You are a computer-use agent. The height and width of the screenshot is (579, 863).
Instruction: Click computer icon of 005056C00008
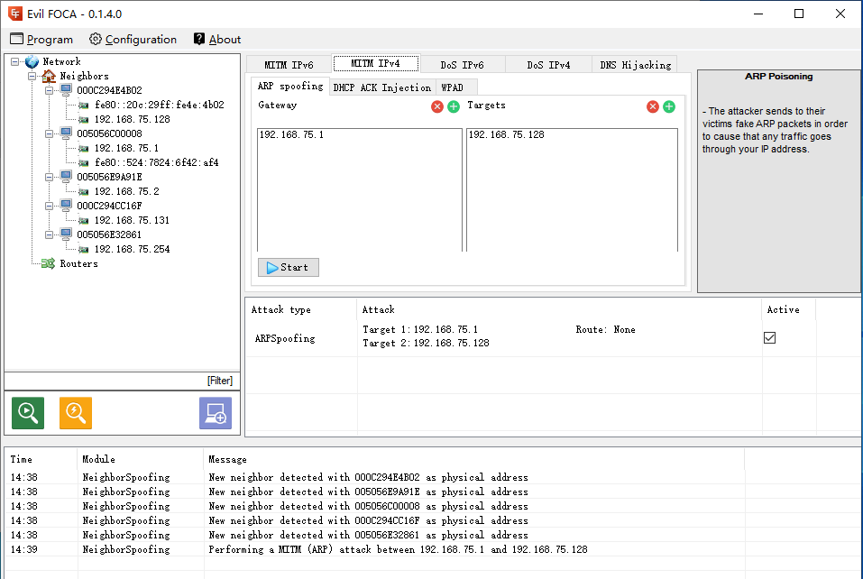point(66,133)
